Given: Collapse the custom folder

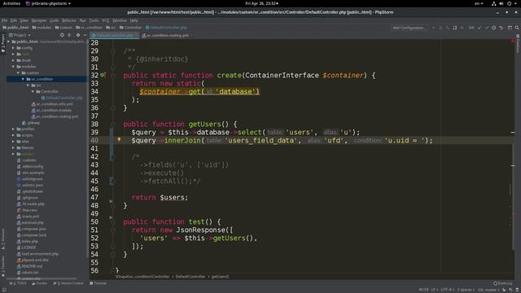Looking at the screenshot, I should 18,72.
